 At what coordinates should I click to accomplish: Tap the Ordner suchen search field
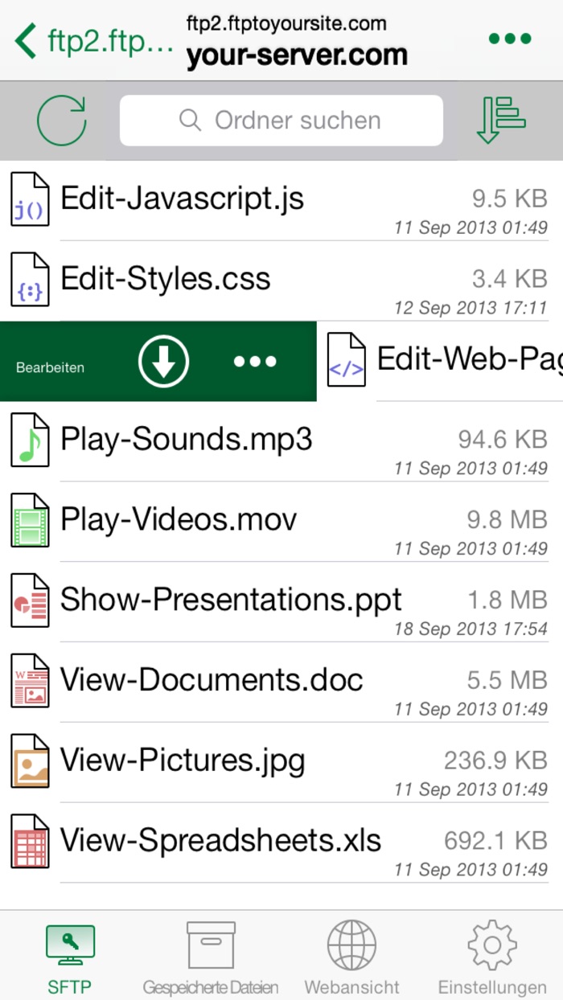coord(281,120)
